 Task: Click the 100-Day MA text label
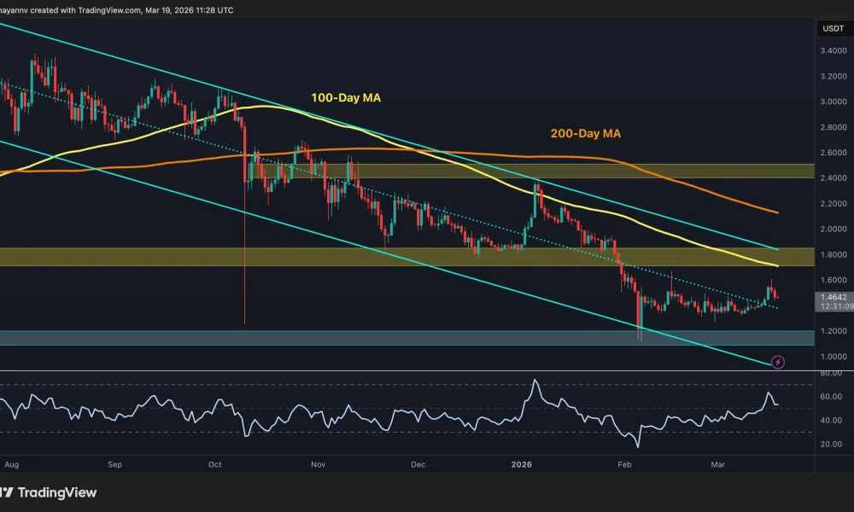pos(345,98)
